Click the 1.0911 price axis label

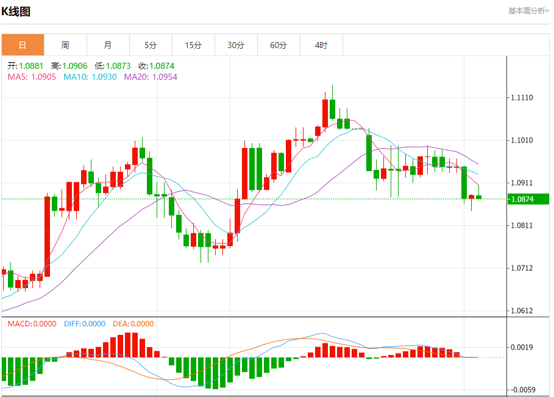click(x=522, y=183)
